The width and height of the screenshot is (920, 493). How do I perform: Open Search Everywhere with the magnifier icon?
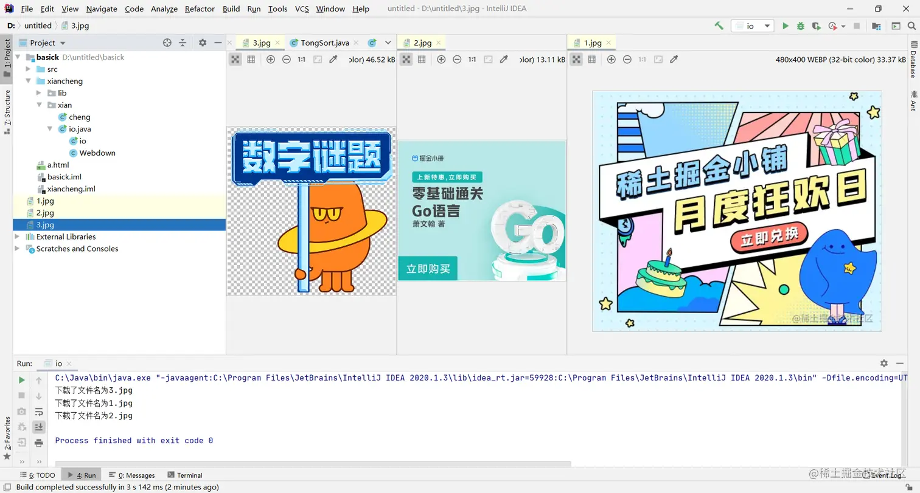pyautogui.click(x=913, y=26)
